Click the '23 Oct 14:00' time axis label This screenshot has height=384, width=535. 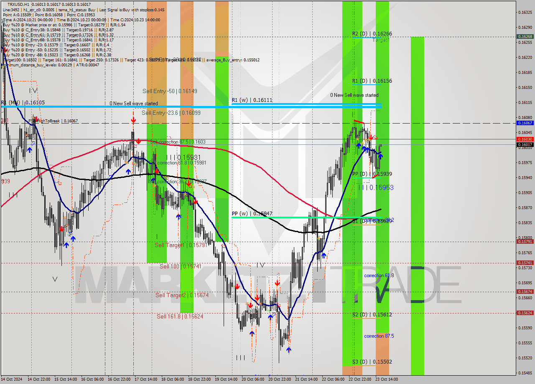pos(387,379)
